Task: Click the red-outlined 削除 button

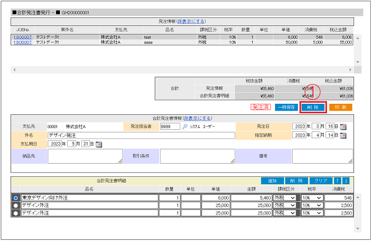Action: click(312, 107)
